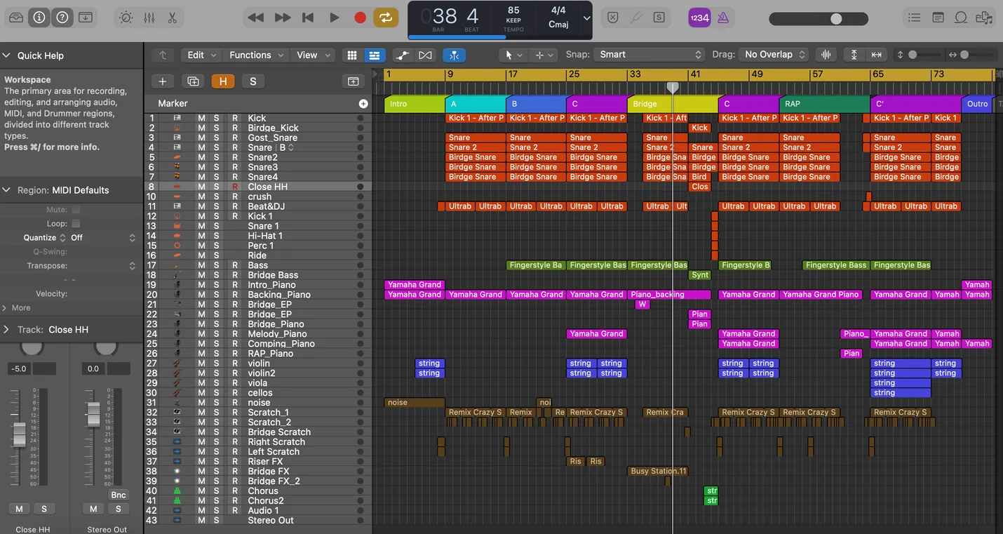Viewport: 1003px width, 534px height.
Task: Toggle the global Solo S button in track header
Action: click(253, 81)
